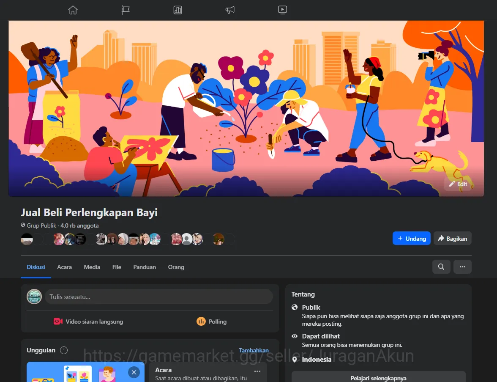
Task: Click the Publik globe icon in Tentang
Action: pyautogui.click(x=295, y=307)
